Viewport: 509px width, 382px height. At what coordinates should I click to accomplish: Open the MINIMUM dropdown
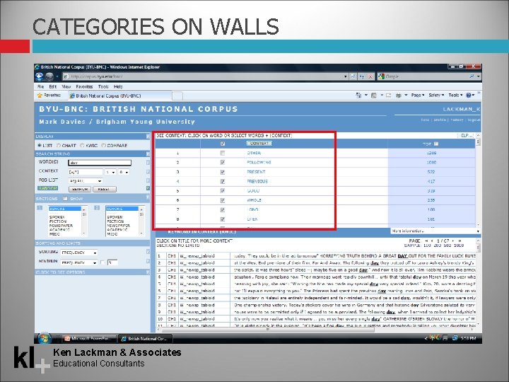coord(79,262)
